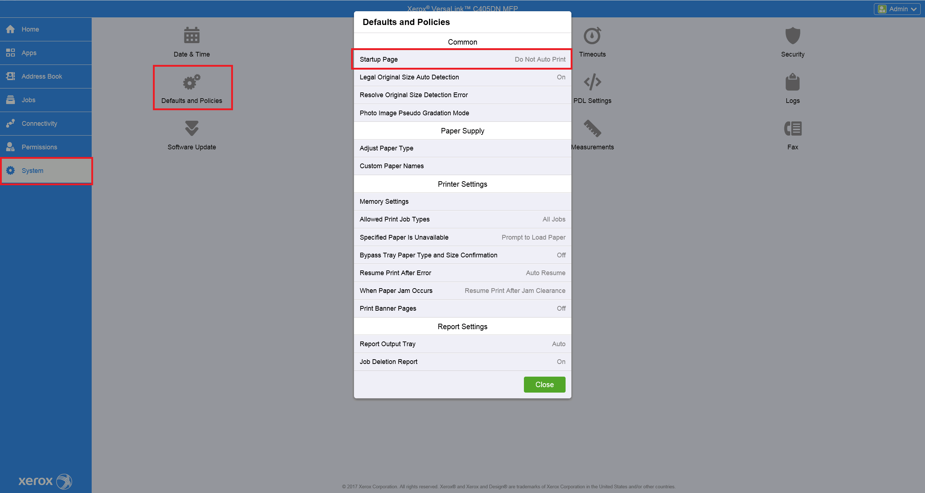Viewport: 925px width, 493px height.
Task: Open the Date & Time calendar icon
Action: 192,36
